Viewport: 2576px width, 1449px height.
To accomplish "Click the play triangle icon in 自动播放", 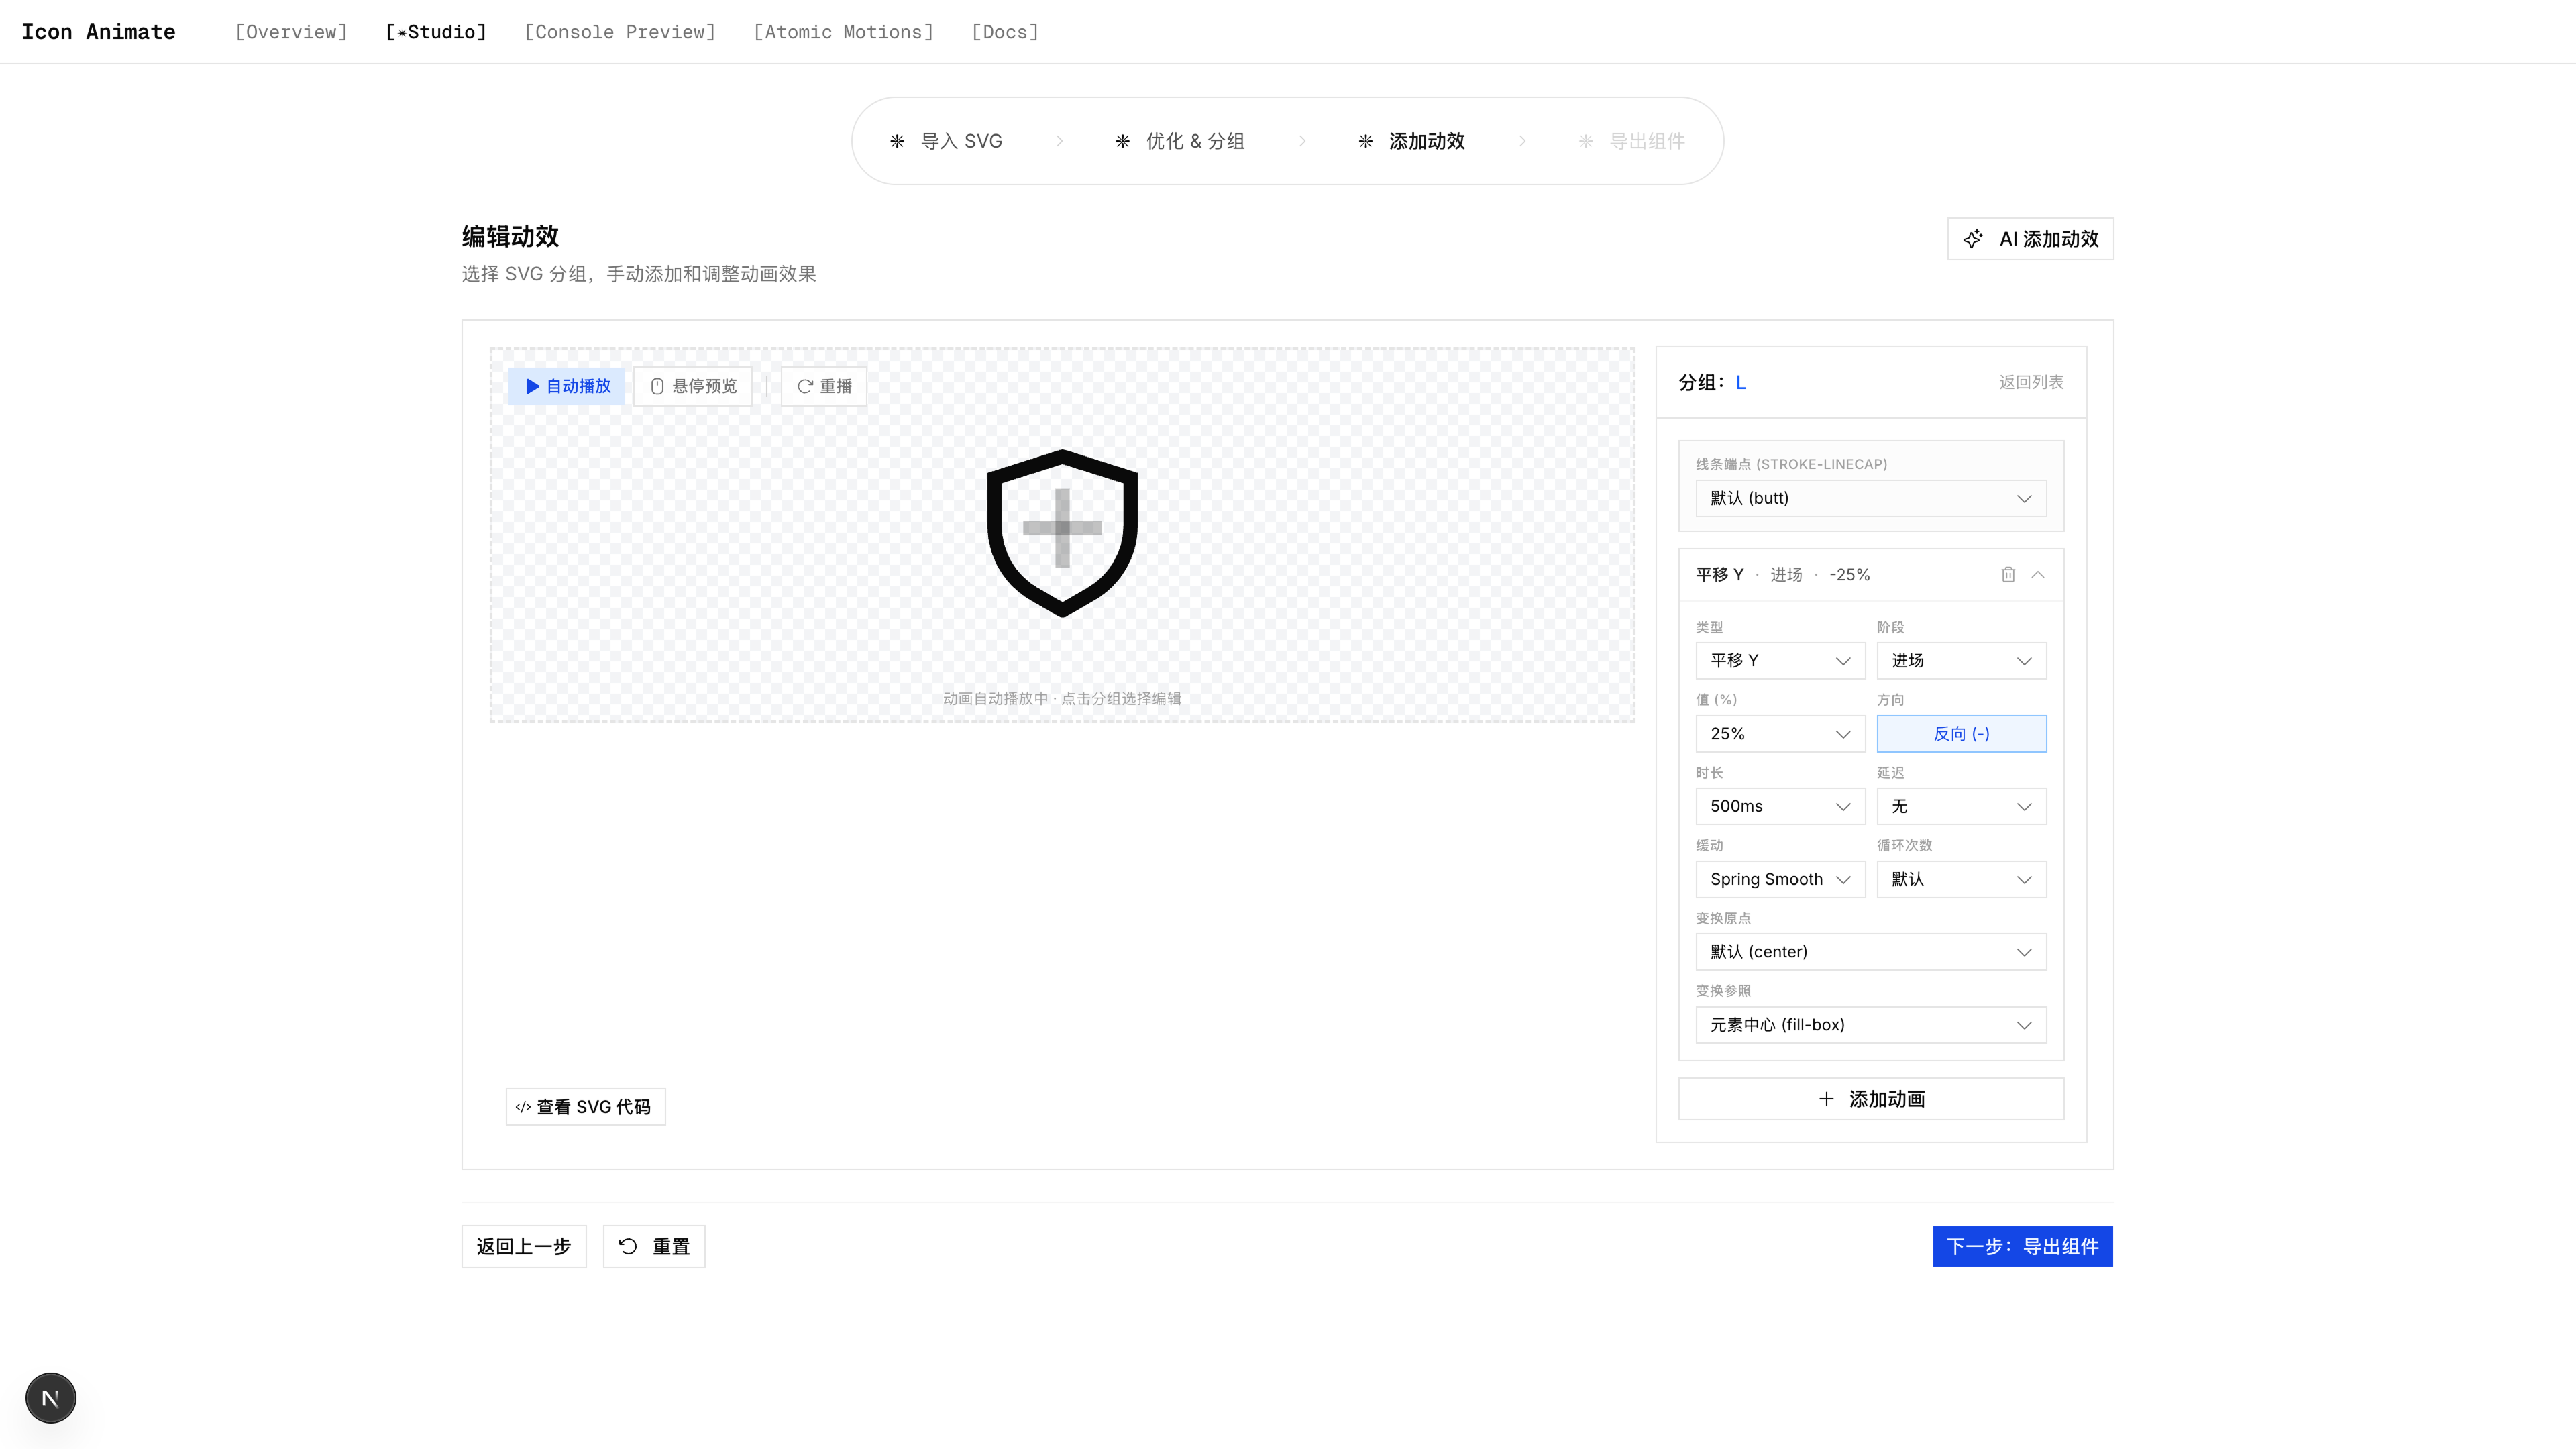I will pos(532,386).
